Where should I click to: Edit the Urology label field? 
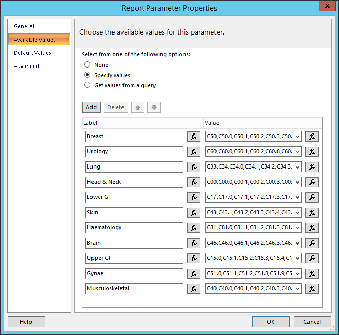[134, 152]
